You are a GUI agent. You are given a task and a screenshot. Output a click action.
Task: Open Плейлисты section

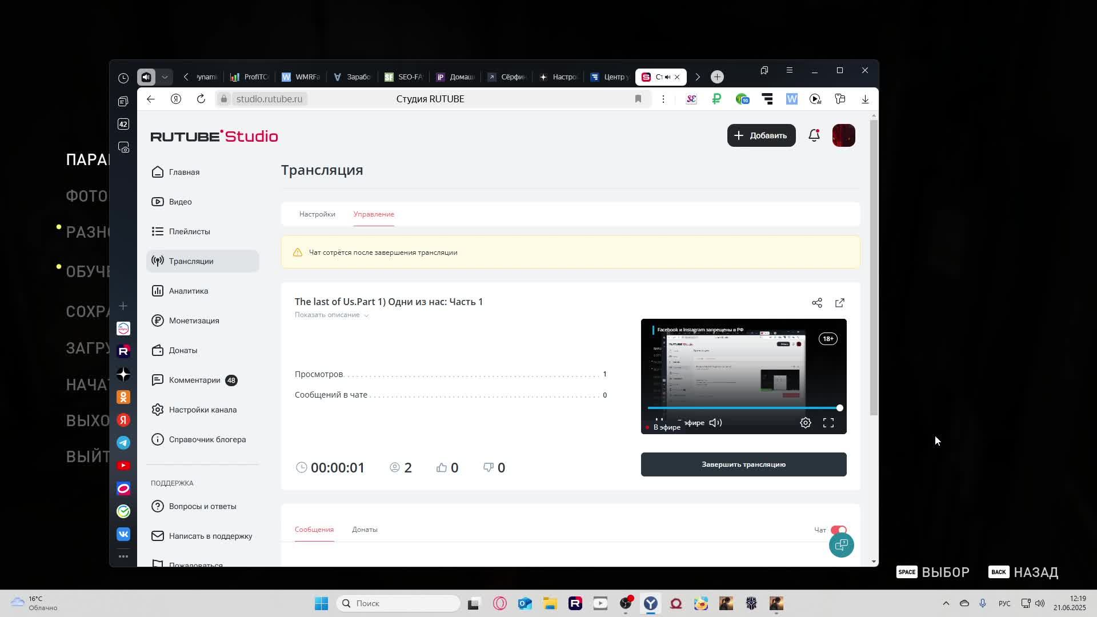[x=202, y=231]
